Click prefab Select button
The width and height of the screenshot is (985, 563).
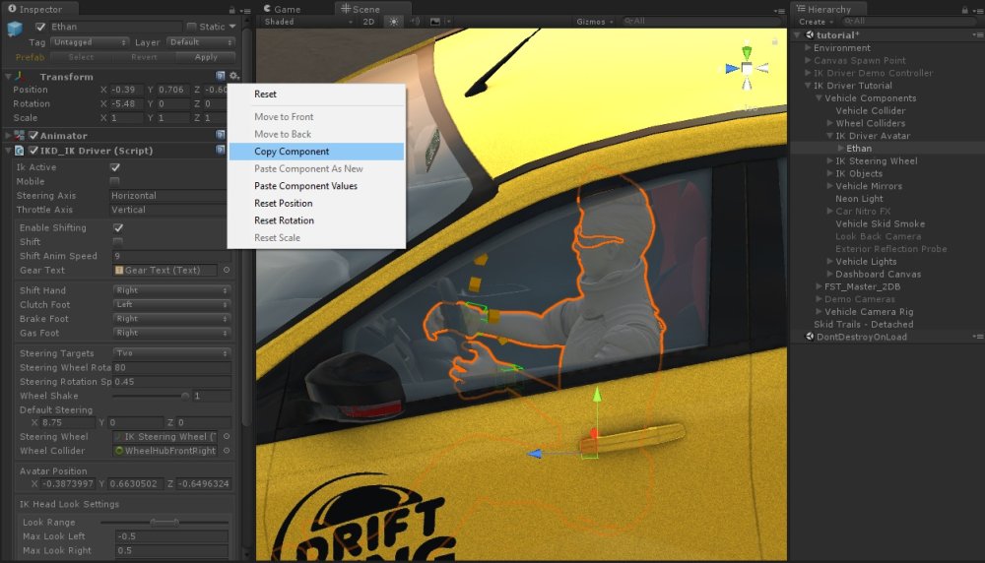tap(81, 57)
